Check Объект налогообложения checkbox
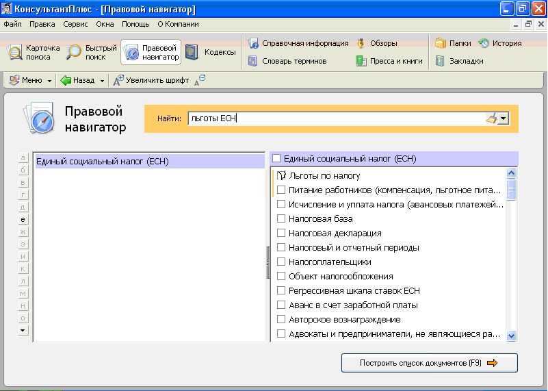Image resolution: width=548 pixels, height=391 pixels. (x=281, y=276)
